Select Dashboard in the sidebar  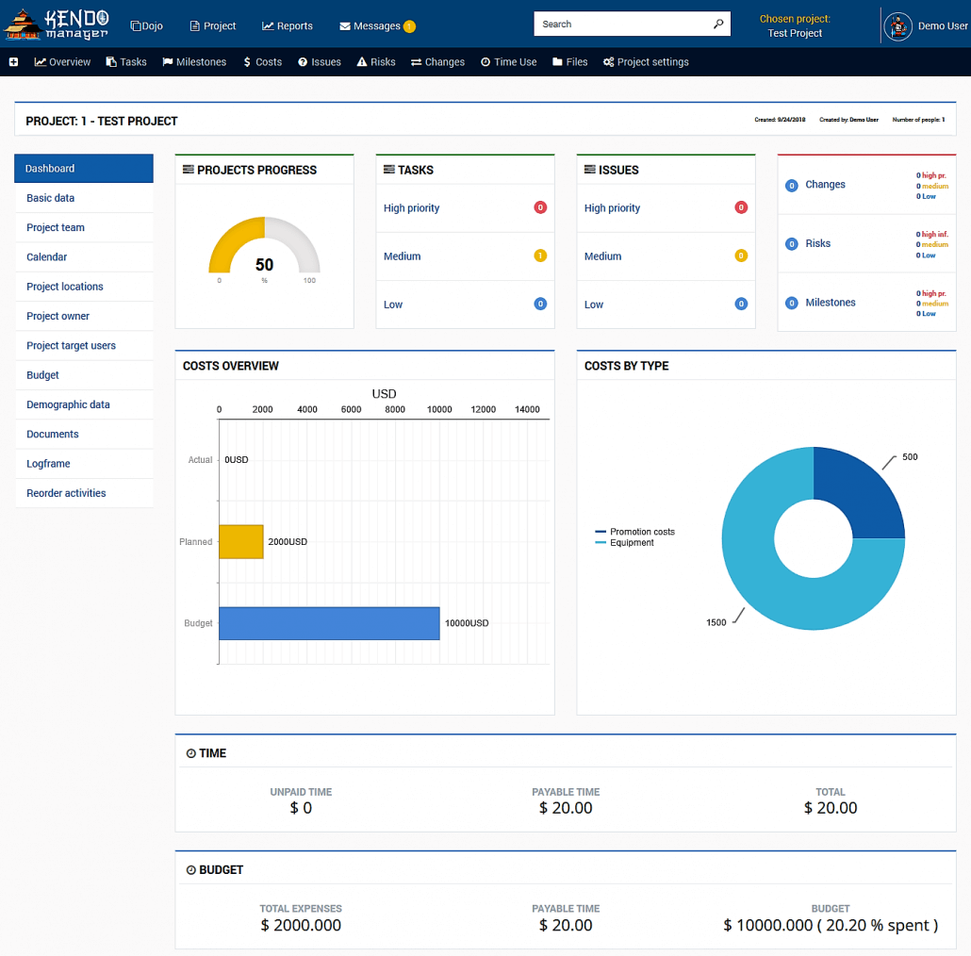[x=52, y=168]
